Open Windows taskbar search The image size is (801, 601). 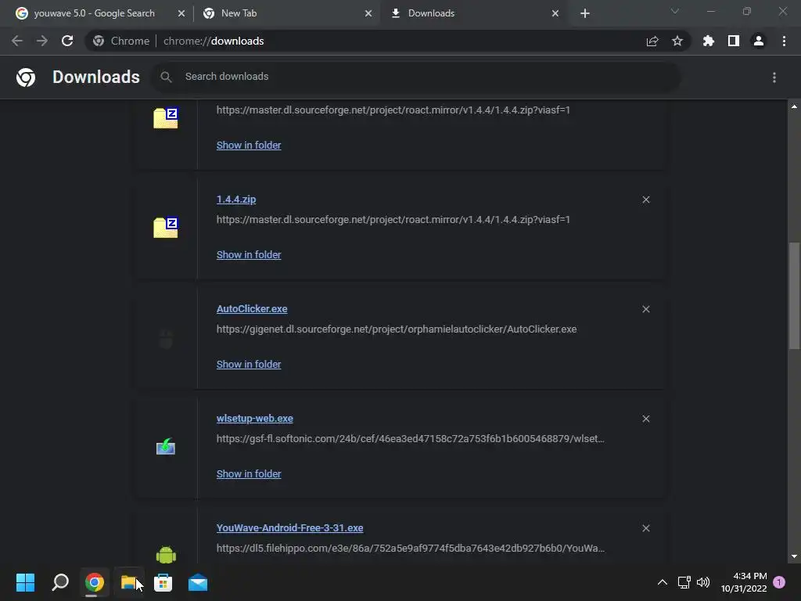59,582
